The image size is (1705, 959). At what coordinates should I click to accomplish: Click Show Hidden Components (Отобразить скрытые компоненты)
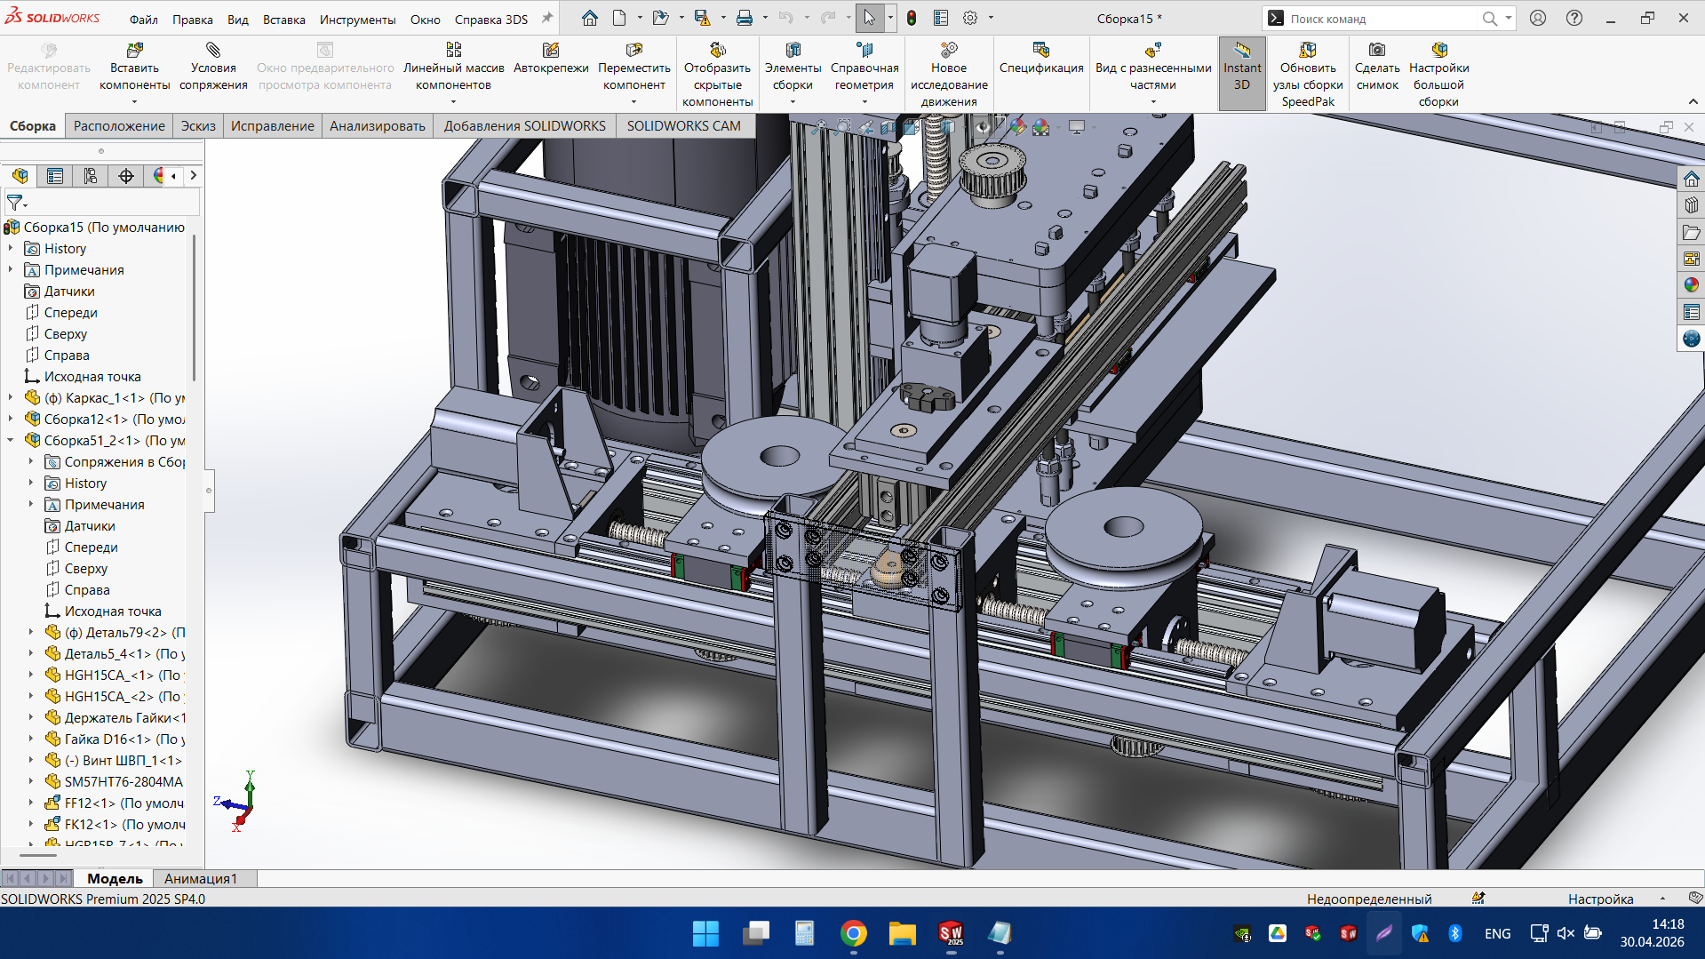[717, 75]
